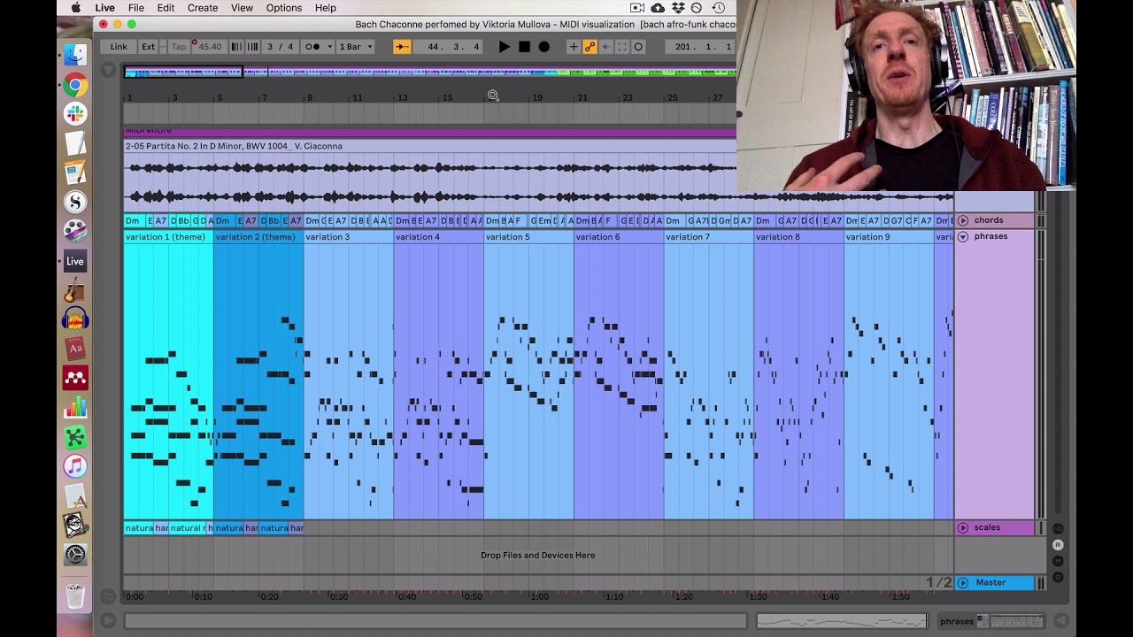
Task: Start playback with the Play button
Action: click(x=505, y=47)
